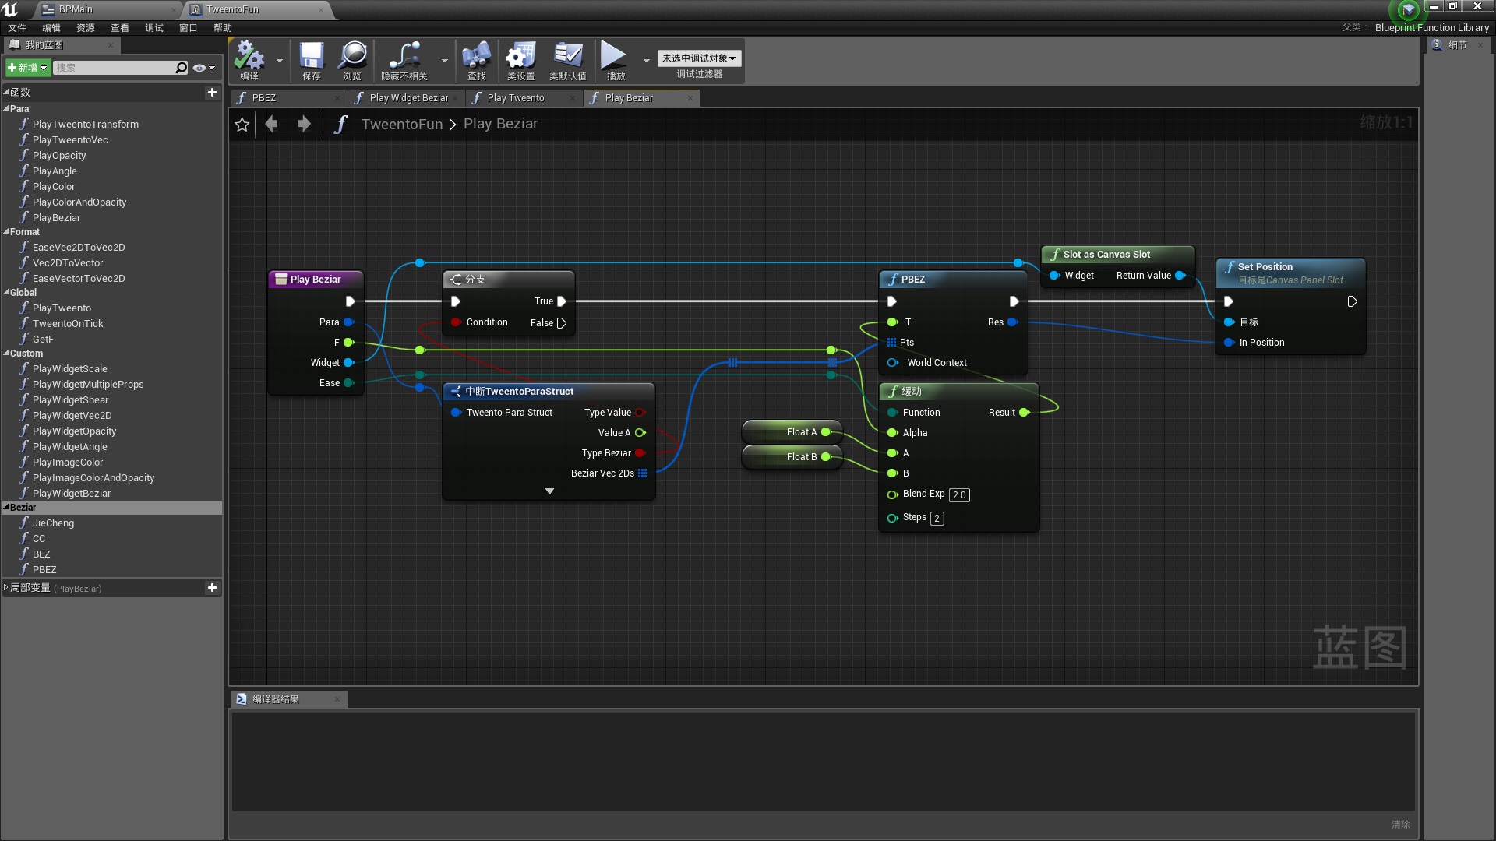
Task: Open the Browse (magnifier) toolbar icon
Action: pos(352,61)
